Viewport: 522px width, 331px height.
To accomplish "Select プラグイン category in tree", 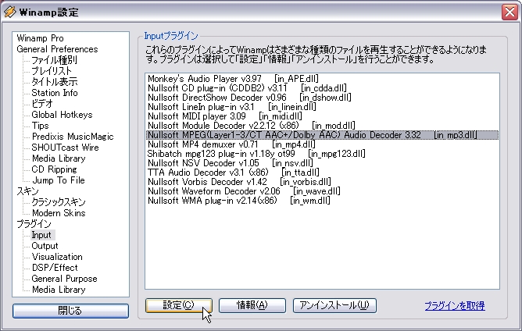I will click(x=34, y=224).
